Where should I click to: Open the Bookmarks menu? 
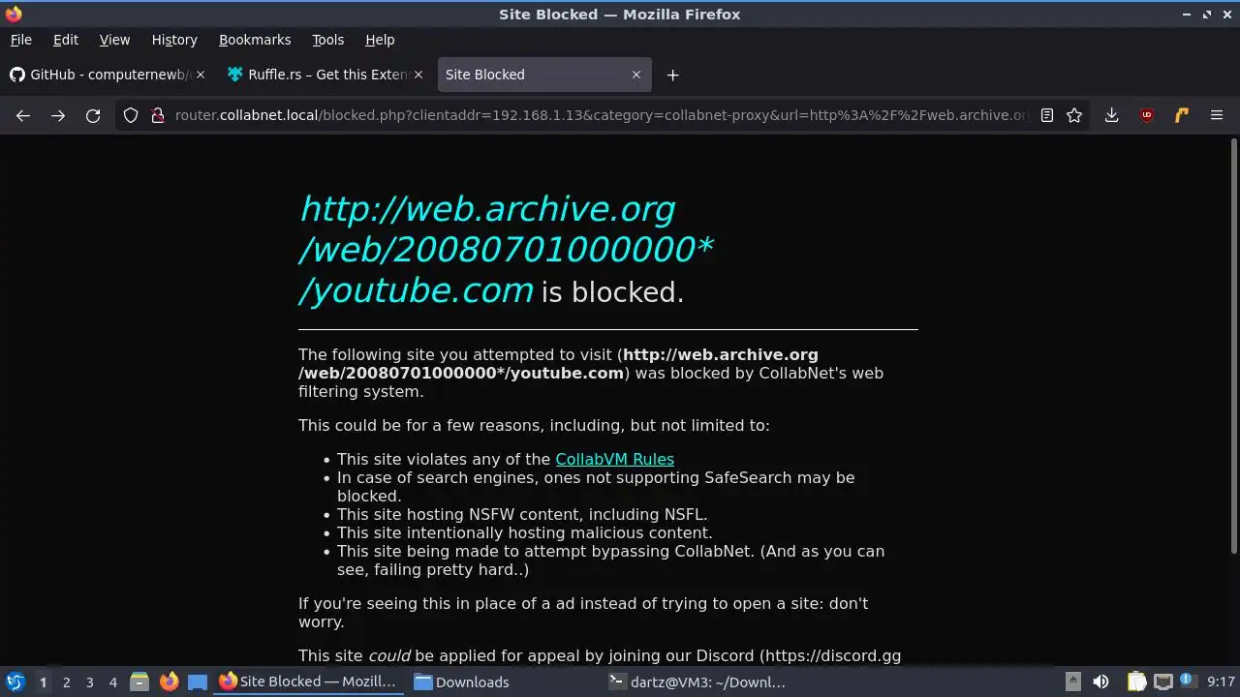[255, 40]
